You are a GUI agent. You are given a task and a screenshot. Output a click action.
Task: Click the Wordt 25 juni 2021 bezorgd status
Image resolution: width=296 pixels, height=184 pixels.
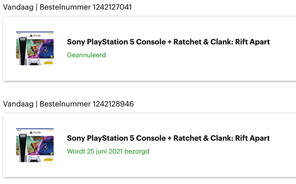pyautogui.click(x=108, y=151)
